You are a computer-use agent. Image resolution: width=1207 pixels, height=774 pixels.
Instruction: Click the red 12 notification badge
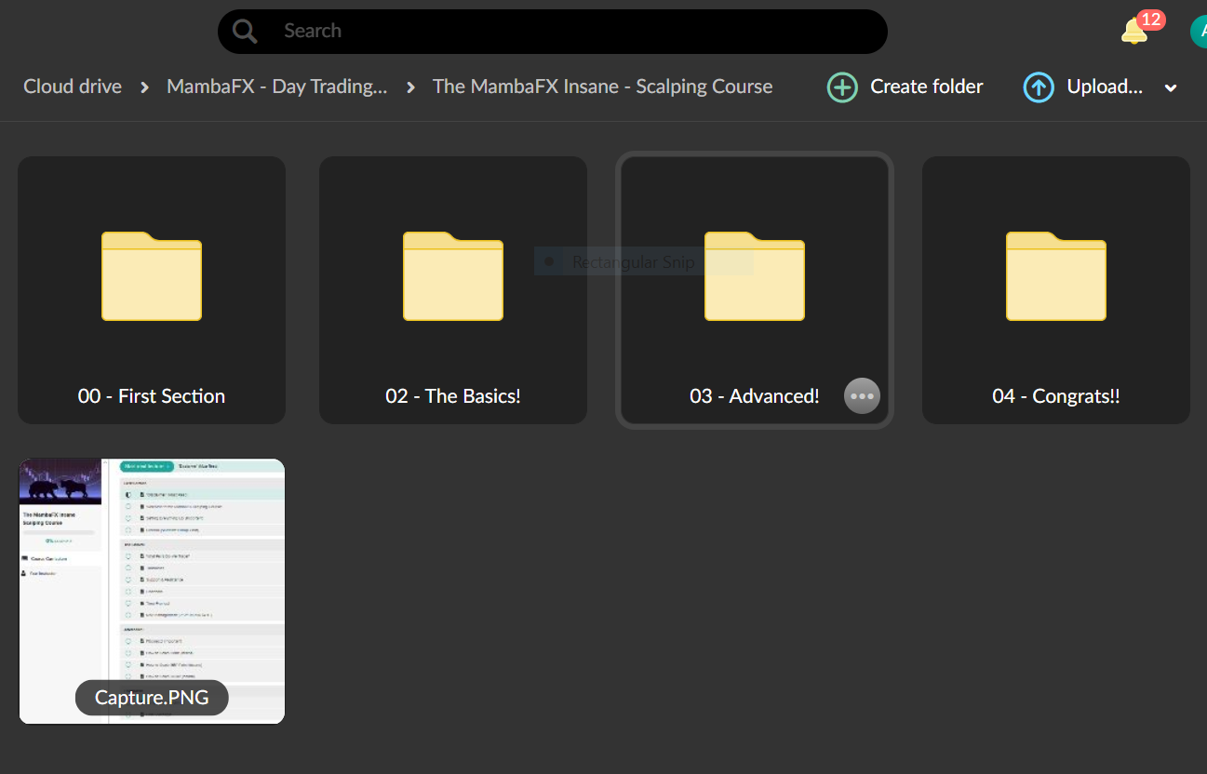(1151, 20)
